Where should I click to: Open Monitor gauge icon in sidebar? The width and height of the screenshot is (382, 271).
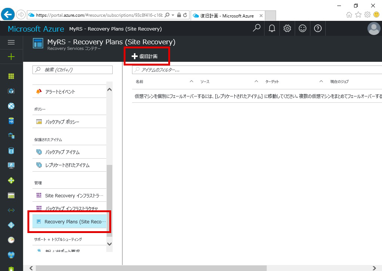[11, 240]
